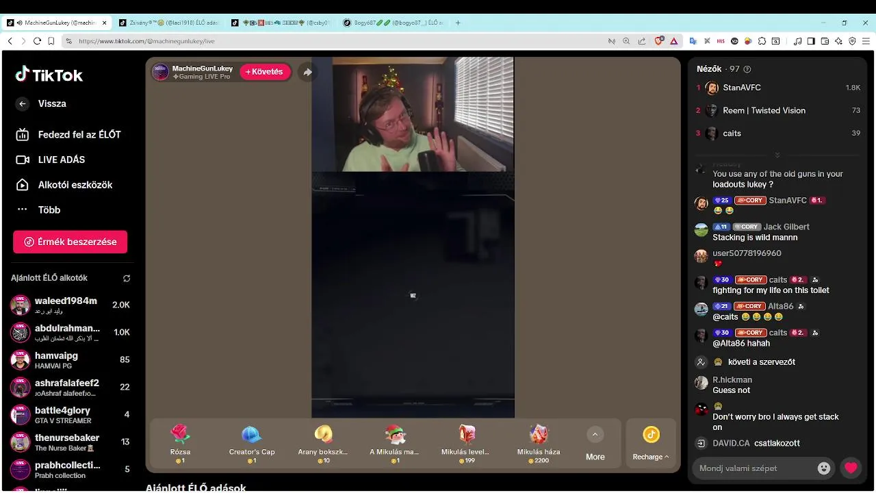This screenshot has width=876, height=493.
Task: Open the Leo AI sparkle icon
Action: pos(838,41)
